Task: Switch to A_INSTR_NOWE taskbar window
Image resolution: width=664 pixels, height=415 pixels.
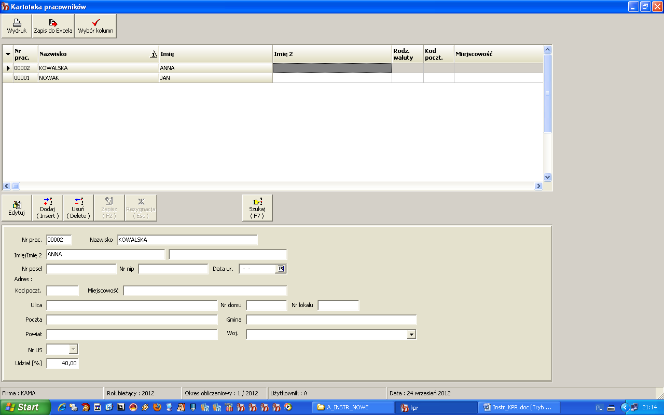Action: (352, 407)
